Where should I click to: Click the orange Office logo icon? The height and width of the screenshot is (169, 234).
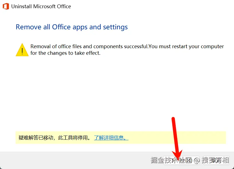pyautogui.click(x=6, y=6)
